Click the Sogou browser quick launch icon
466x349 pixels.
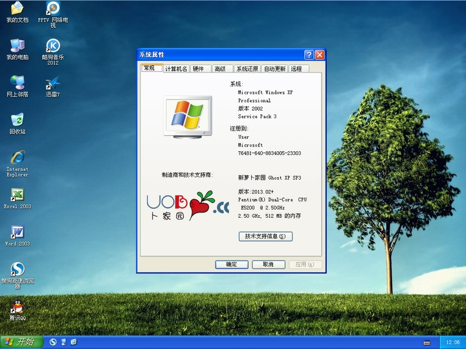[53, 342]
